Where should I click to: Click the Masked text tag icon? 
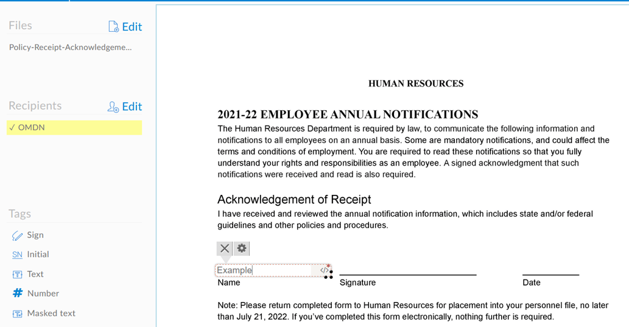pos(17,314)
